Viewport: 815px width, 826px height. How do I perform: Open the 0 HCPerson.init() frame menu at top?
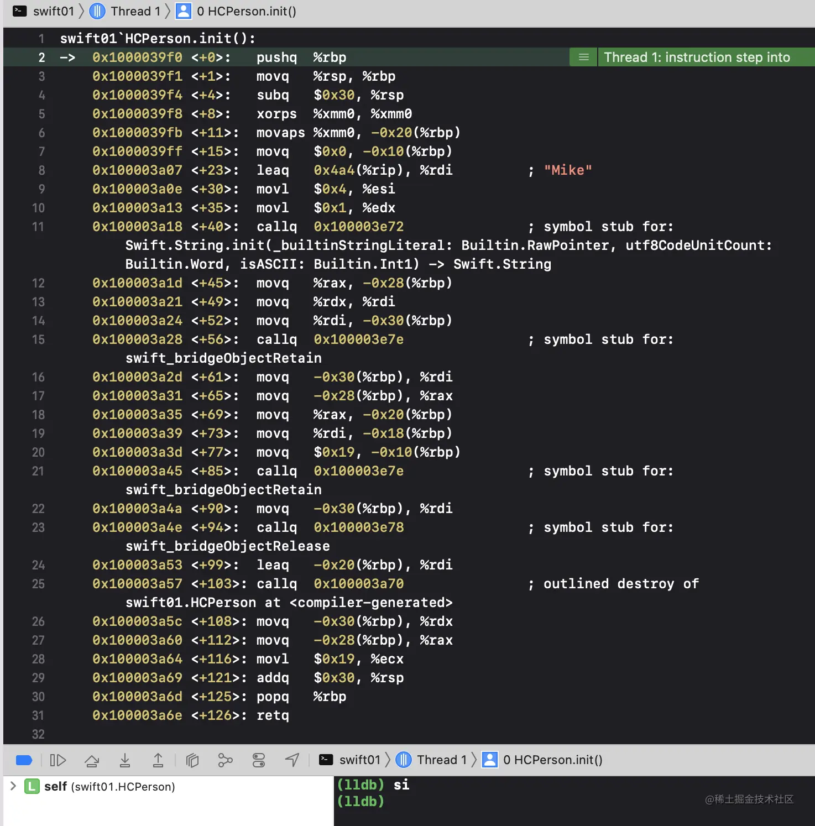coord(247,11)
